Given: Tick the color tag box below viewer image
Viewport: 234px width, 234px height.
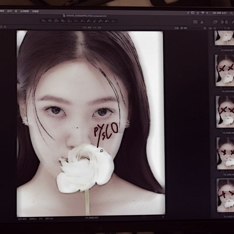Looking at the screenshot, I should click(x=144, y=217).
